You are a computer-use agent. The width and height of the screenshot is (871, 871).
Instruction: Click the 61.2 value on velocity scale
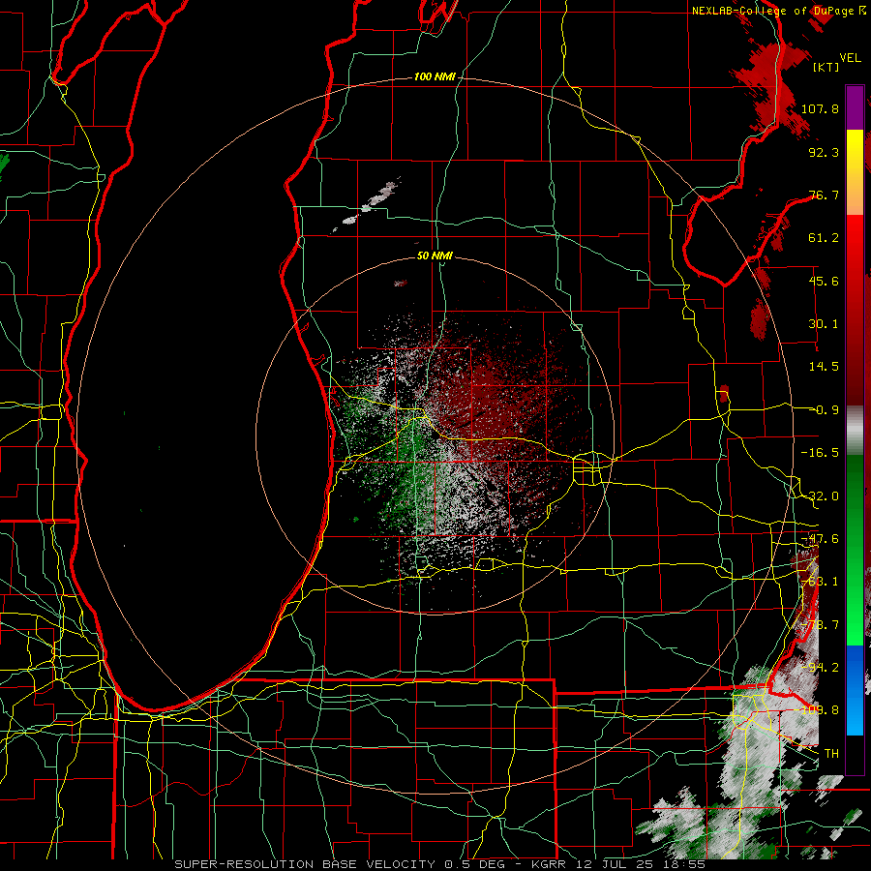tap(824, 238)
